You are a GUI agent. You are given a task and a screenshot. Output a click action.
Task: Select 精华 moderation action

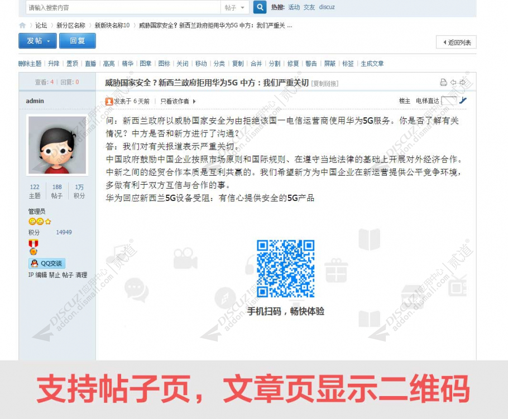coord(127,64)
